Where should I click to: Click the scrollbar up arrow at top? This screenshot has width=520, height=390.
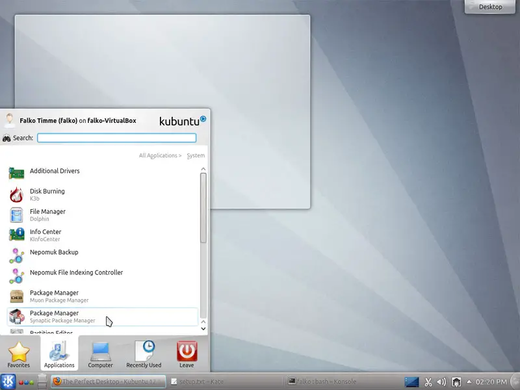tap(203, 170)
